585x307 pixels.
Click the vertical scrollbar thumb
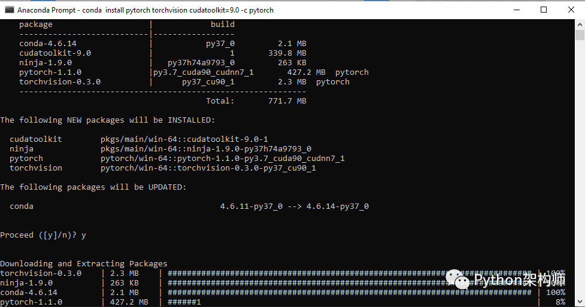click(x=580, y=35)
